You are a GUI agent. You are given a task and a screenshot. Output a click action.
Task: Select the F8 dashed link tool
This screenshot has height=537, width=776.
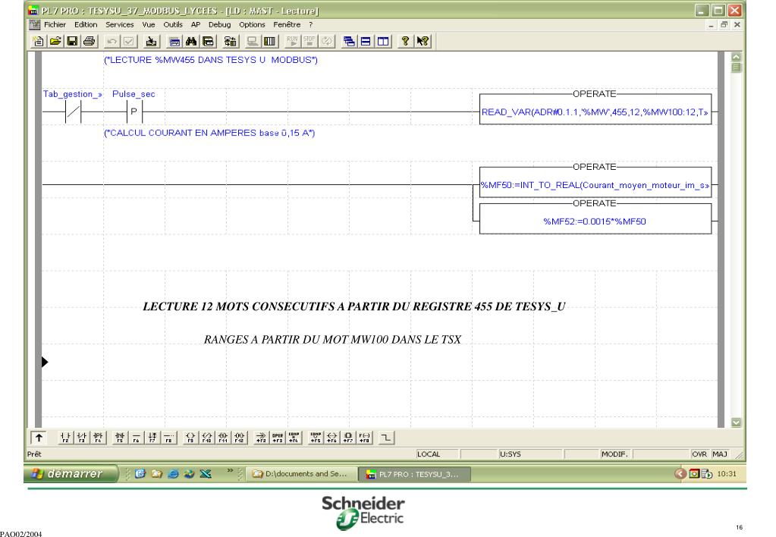(x=168, y=438)
